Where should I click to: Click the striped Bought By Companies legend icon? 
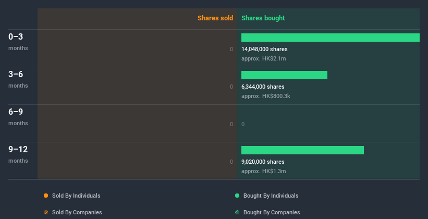(x=237, y=212)
